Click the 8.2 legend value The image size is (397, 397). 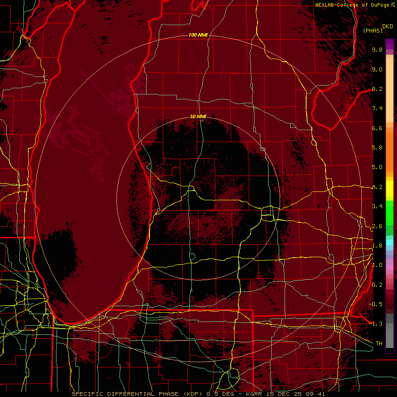(377, 89)
